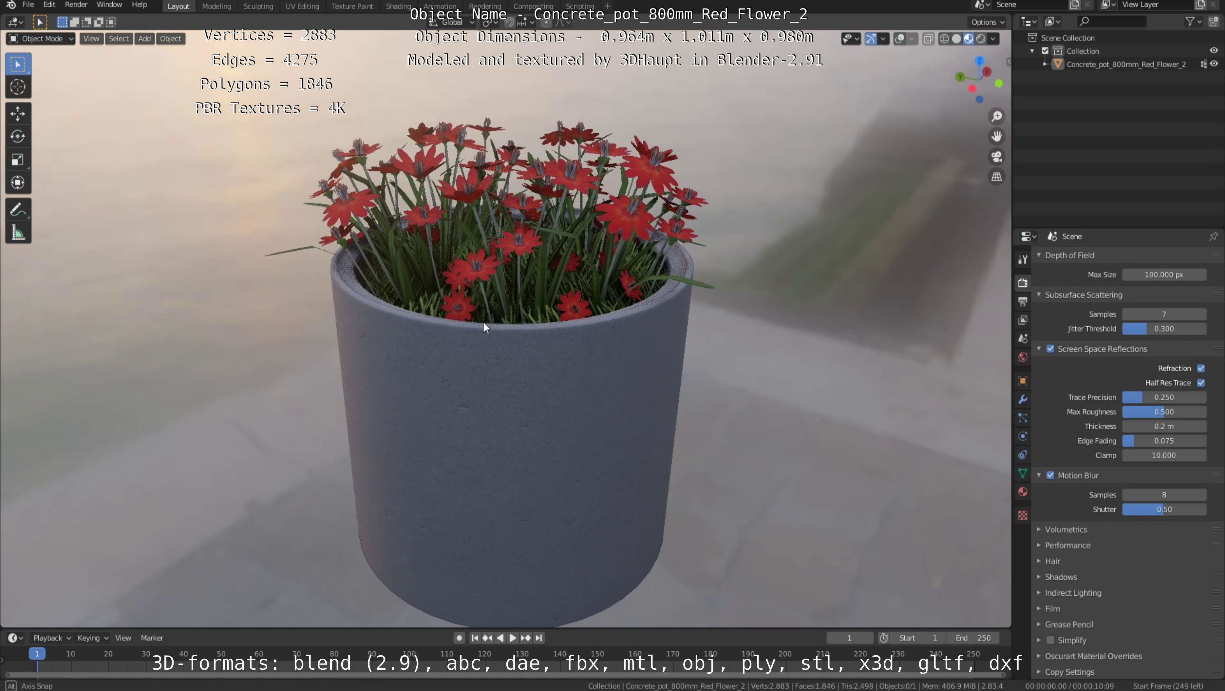Select the Move tool
Viewport: 1225px width, 691px height.
coord(18,114)
